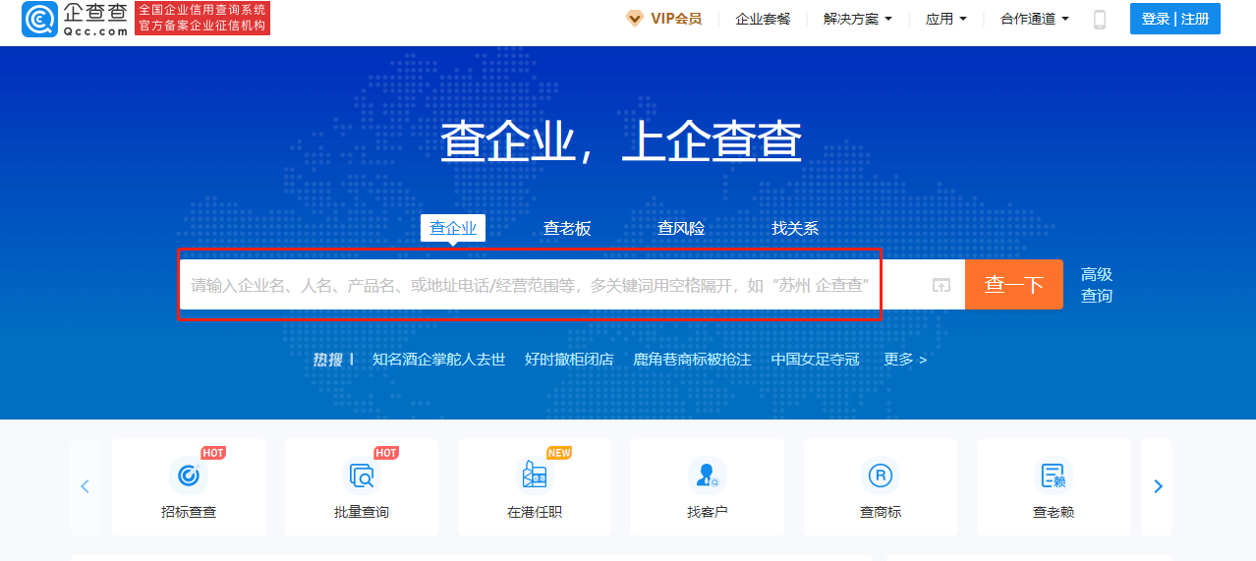Show previous tools with left arrow
This screenshot has width=1256, height=561.
pyautogui.click(x=85, y=486)
